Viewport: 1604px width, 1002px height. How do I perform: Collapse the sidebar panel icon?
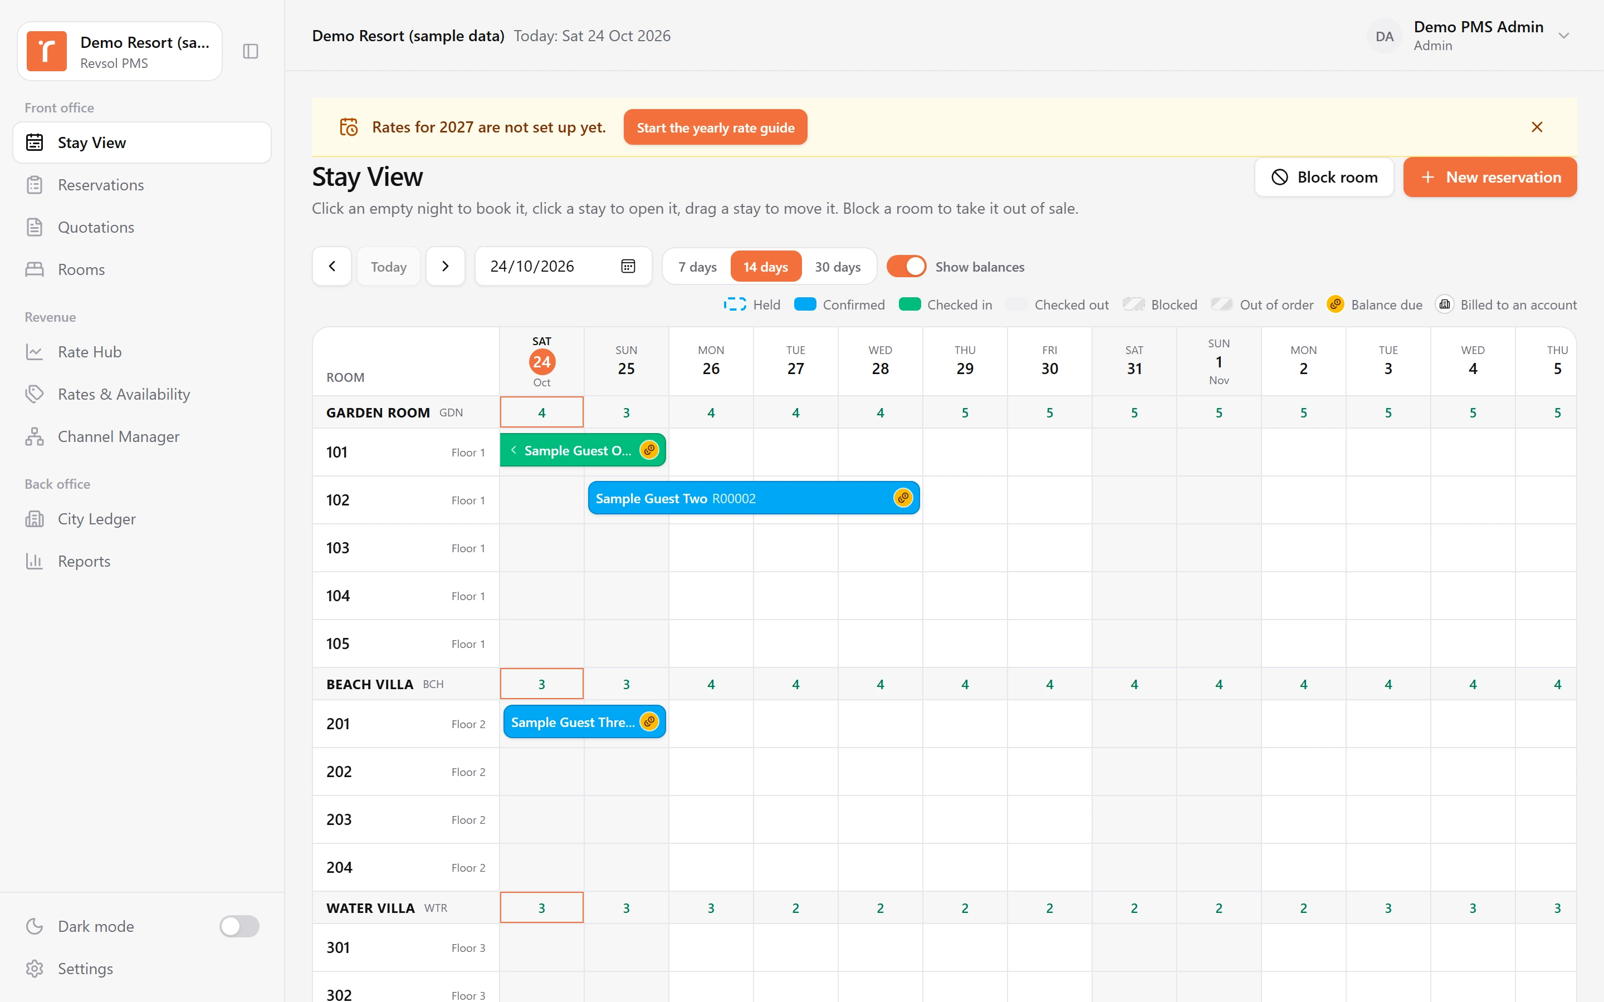click(x=251, y=51)
